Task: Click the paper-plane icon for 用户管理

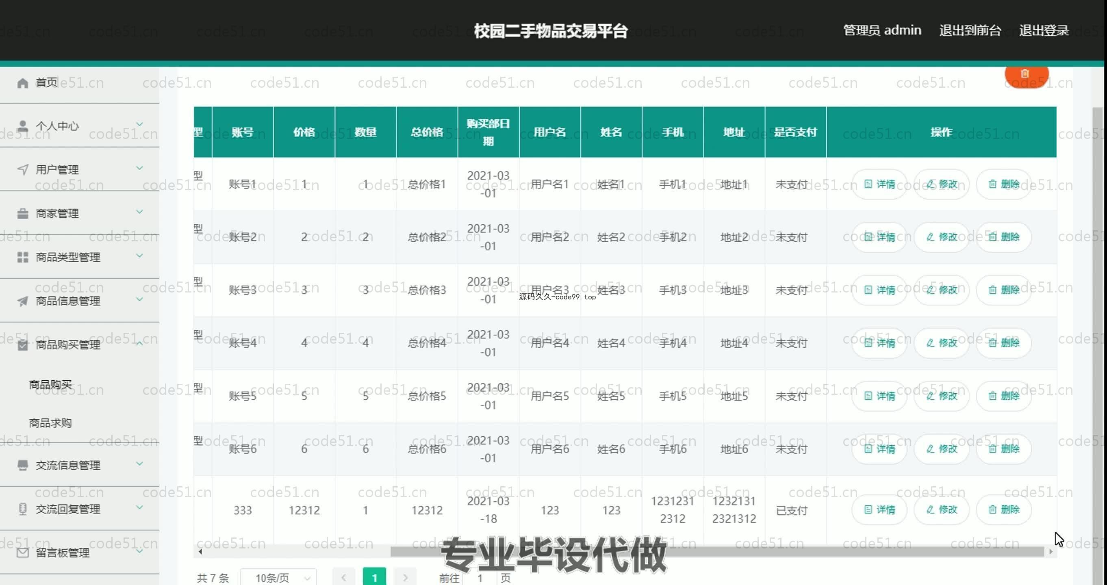Action: 23,169
